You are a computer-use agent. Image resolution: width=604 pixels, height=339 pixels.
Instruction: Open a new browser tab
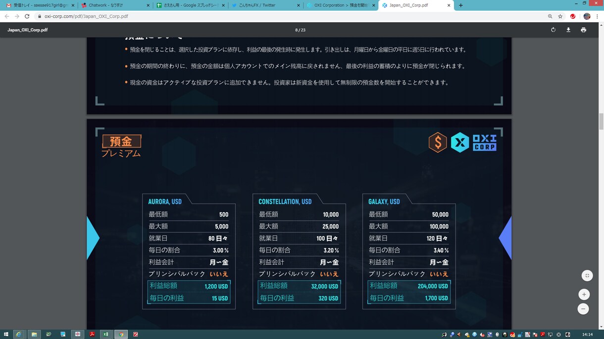461,5
